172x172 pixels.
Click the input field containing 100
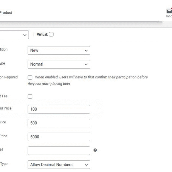coord(59,109)
